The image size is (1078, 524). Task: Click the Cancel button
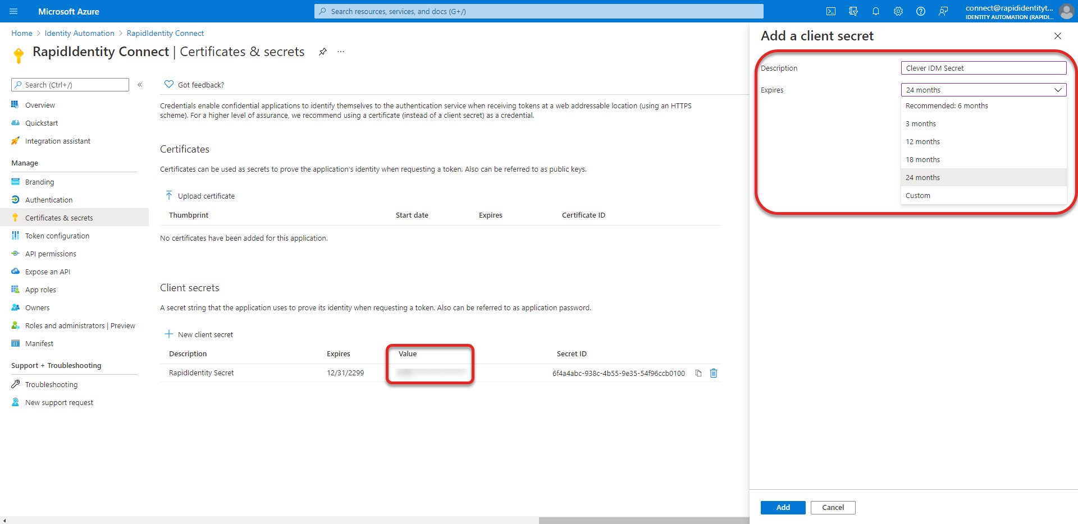point(833,507)
